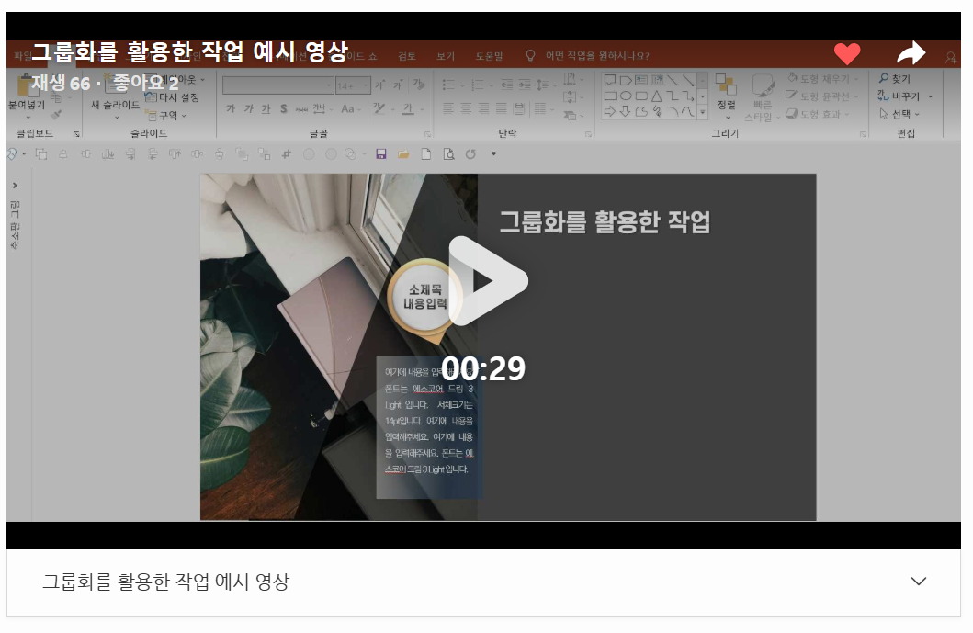Open the 구역 section dropdown
Screen dimensions: 973x633
(x=167, y=116)
